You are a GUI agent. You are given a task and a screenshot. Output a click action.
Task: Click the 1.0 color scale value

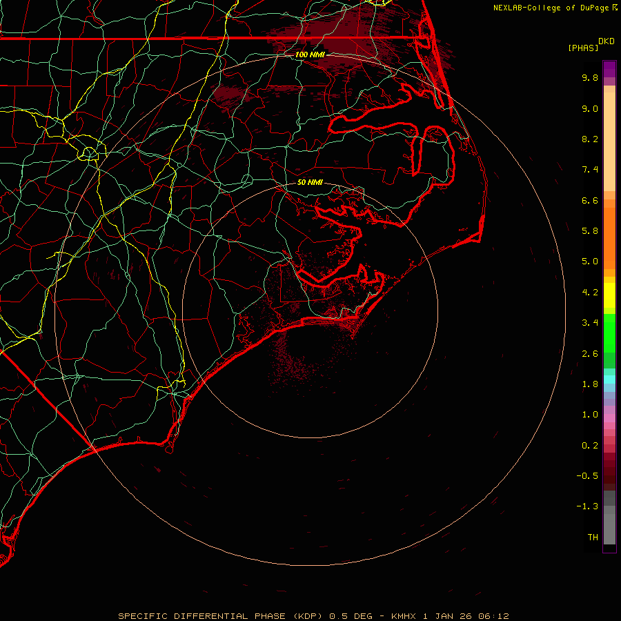590,415
